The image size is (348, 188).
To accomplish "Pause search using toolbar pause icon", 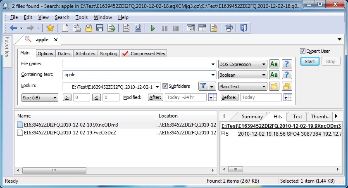I will 164,28.
